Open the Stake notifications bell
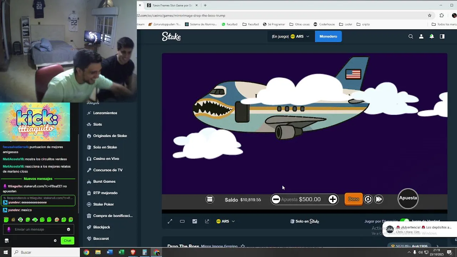Screen dimensions: 457x257 click(x=432, y=36)
